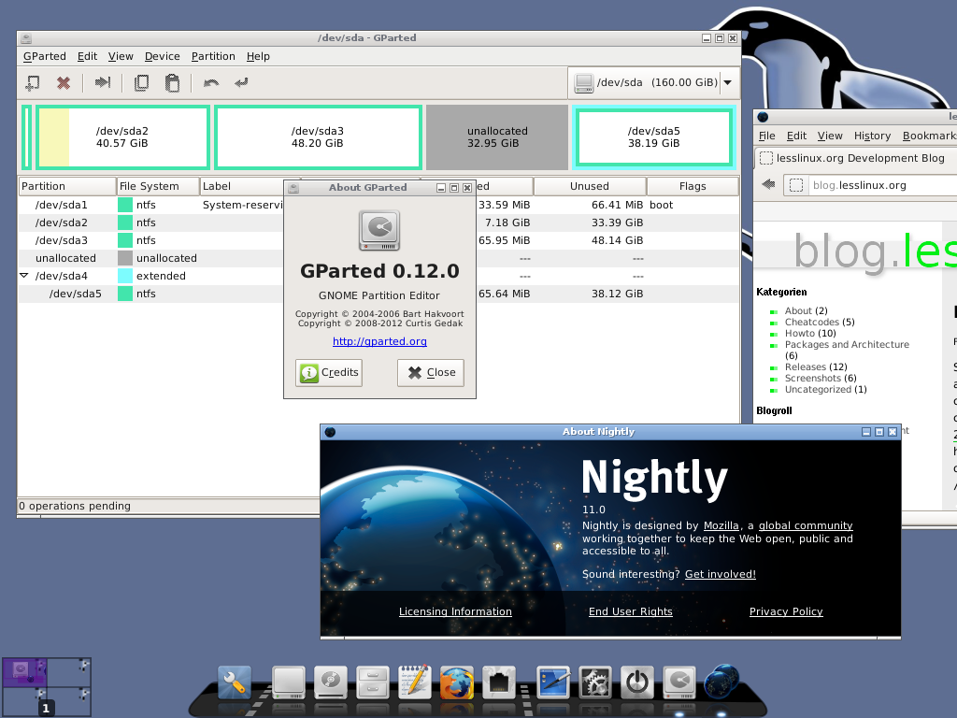The width and height of the screenshot is (957, 718).
Task: Open the Privacy Policy link
Action: [786, 611]
